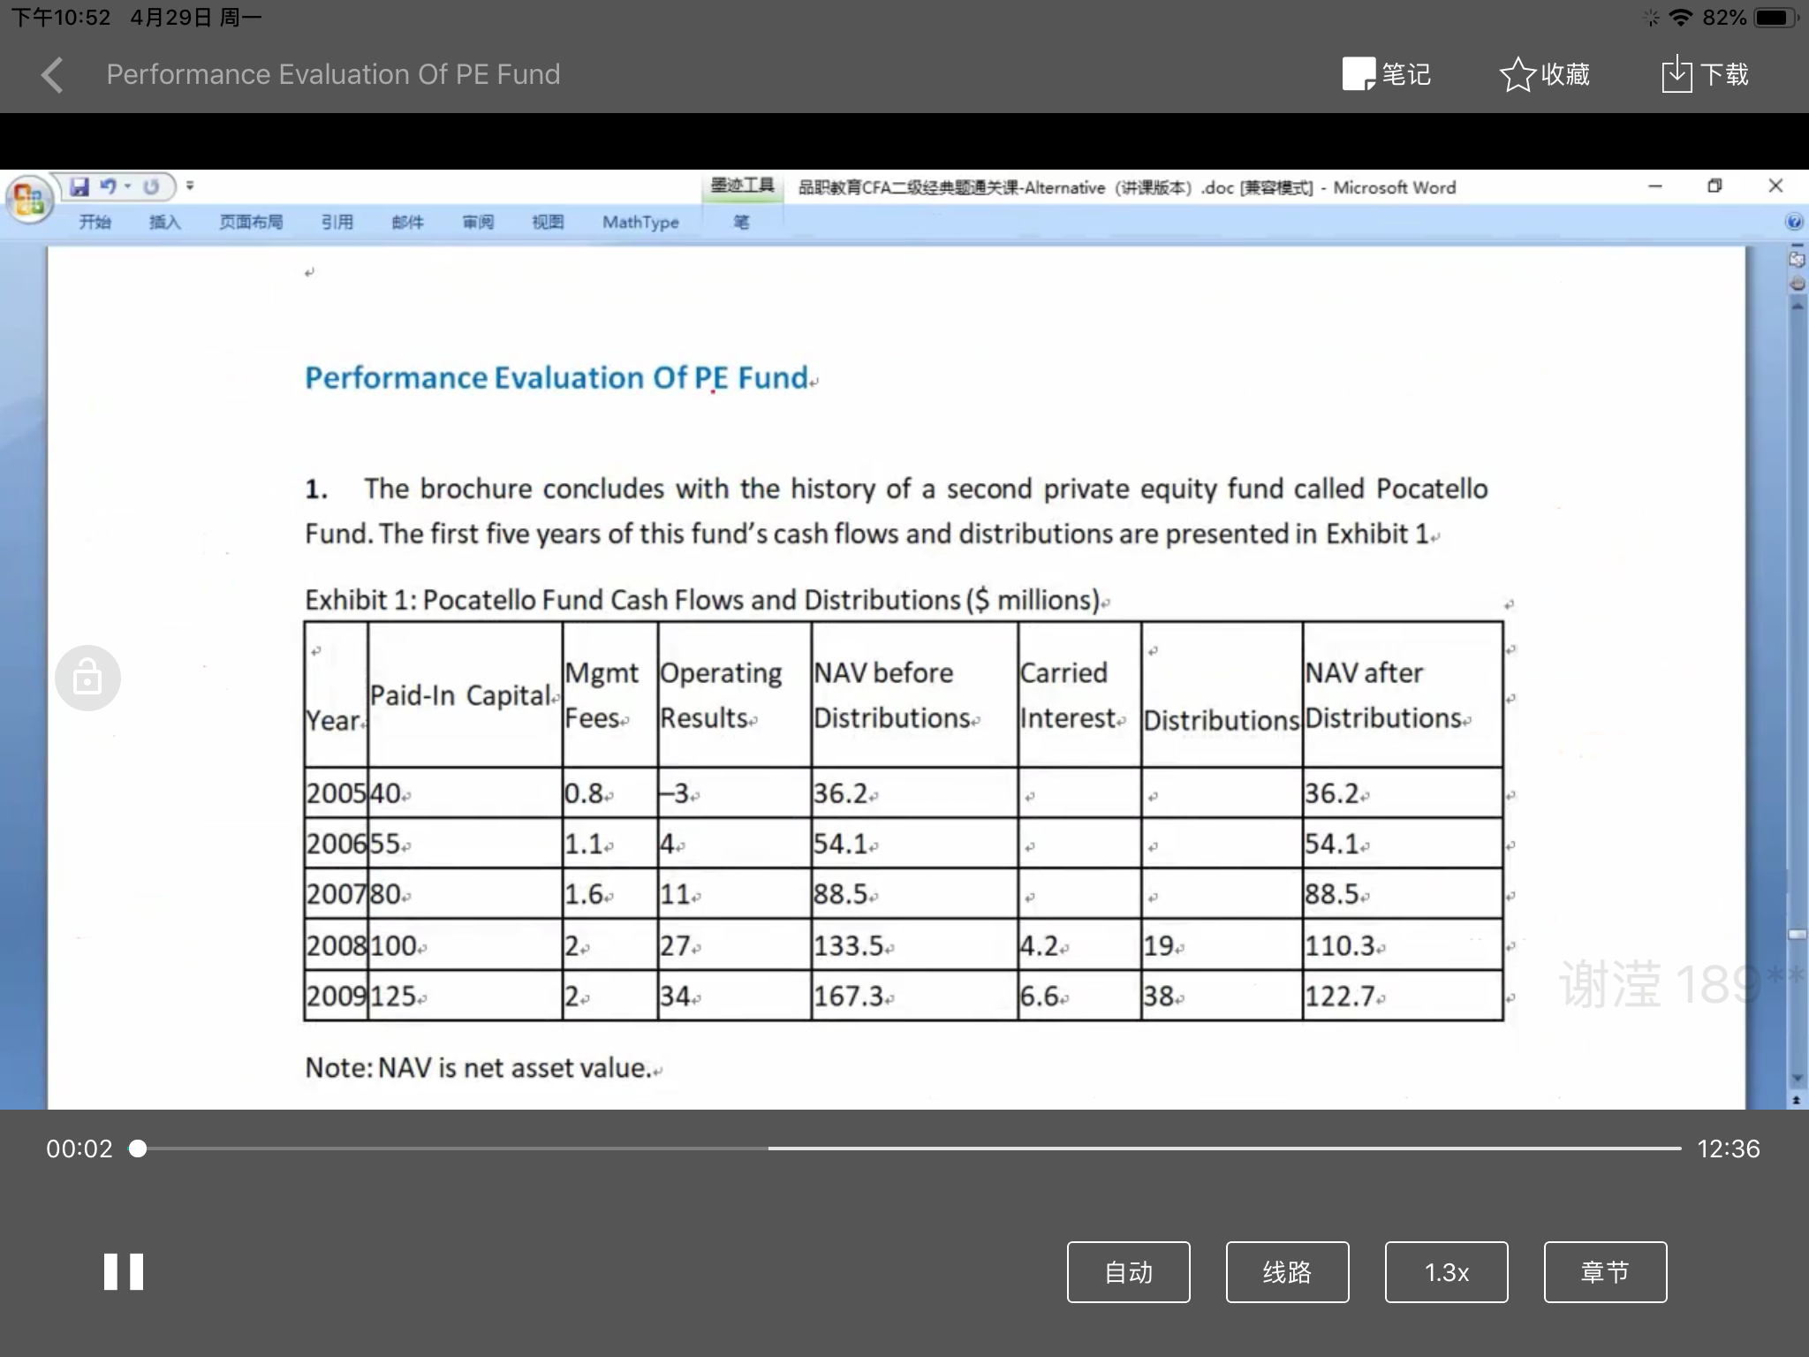Open the 笔记 notes button

pyautogui.click(x=1387, y=74)
